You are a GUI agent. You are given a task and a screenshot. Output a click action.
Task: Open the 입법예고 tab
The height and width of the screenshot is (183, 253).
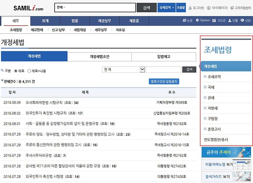click(x=164, y=56)
